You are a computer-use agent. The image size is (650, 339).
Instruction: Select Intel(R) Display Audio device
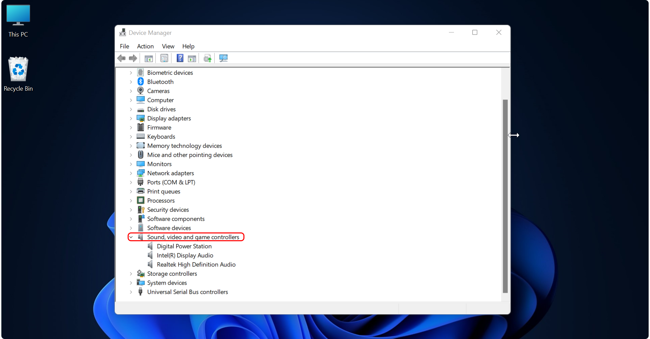coord(185,255)
